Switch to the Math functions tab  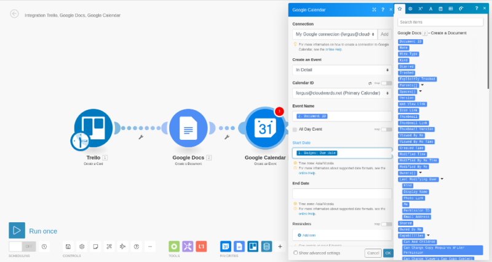point(420,9)
